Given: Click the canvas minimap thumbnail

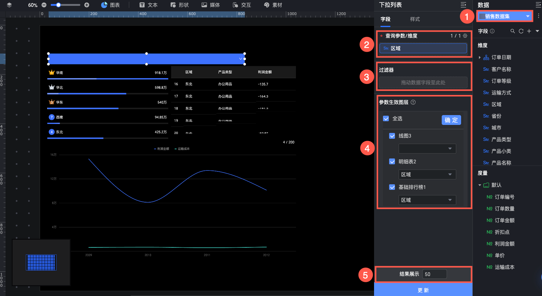Looking at the screenshot, I should (41, 262).
